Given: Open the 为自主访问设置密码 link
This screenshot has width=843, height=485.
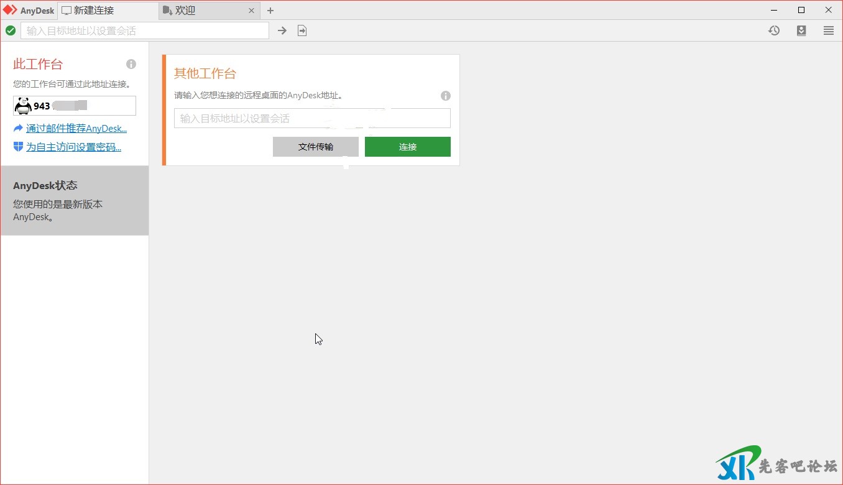Looking at the screenshot, I should (x=73, y=147).
